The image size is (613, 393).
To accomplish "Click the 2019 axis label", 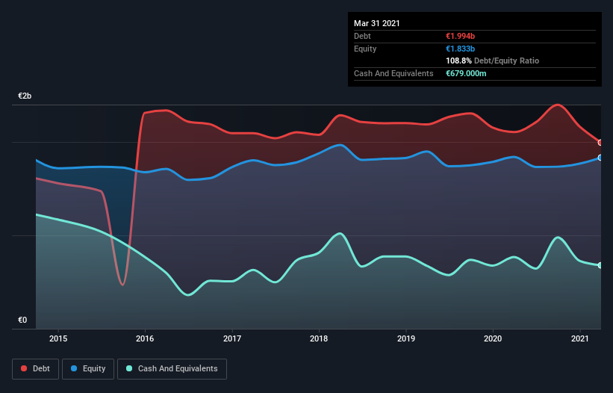I will click(x=406, y=338).
